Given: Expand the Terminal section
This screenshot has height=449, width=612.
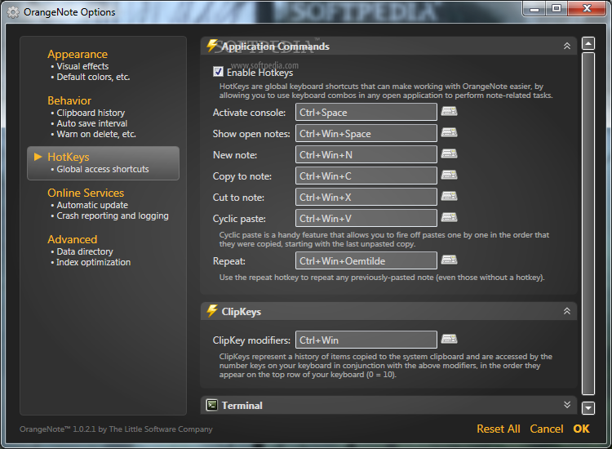Looking at the screenshot, I should [567, 404].
